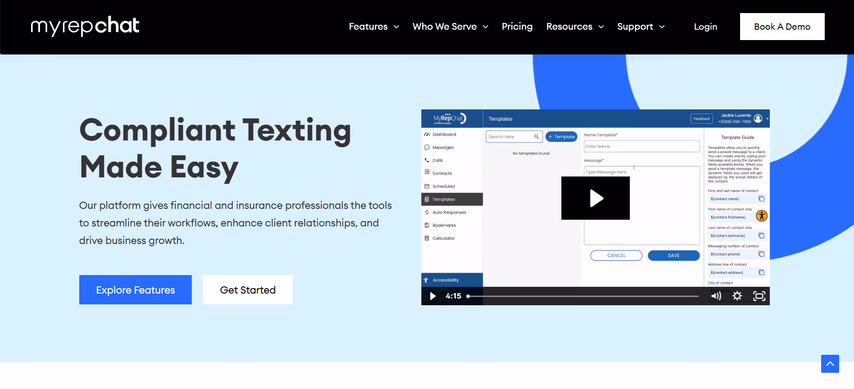
Task: Click the Messages item in video sidebar
Action: [452, 148]
